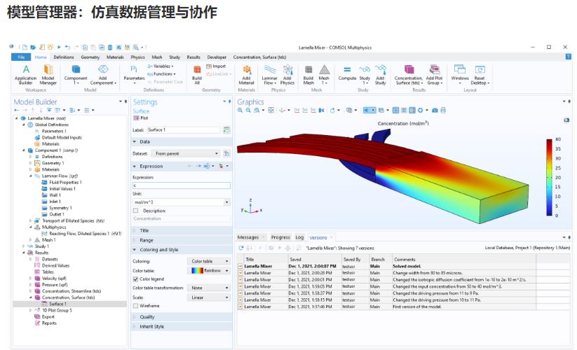This screenshot has width=577, height=350.
Task: Click the Add Study icon
Action: point(381,70)
